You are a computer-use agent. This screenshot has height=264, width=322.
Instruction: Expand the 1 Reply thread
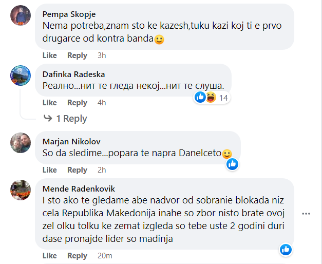tap(66, 119)
